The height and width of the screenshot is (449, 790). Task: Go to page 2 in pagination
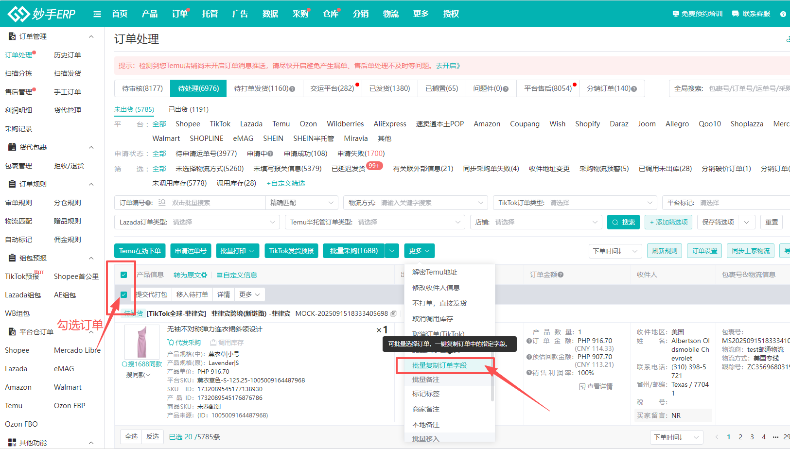tap(740, 437)
